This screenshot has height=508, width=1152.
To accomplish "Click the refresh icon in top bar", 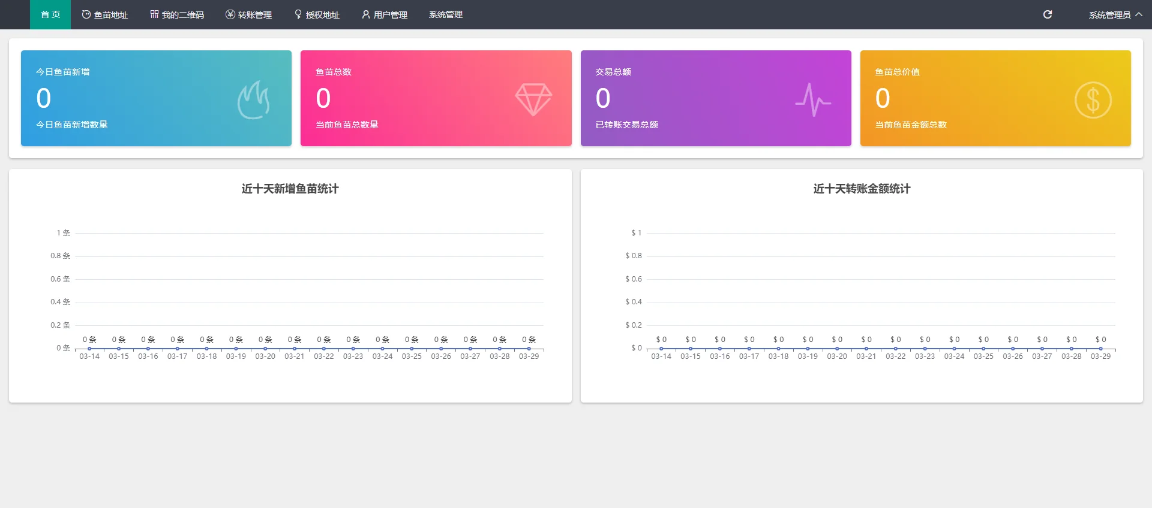I will tap(1048, 14).
